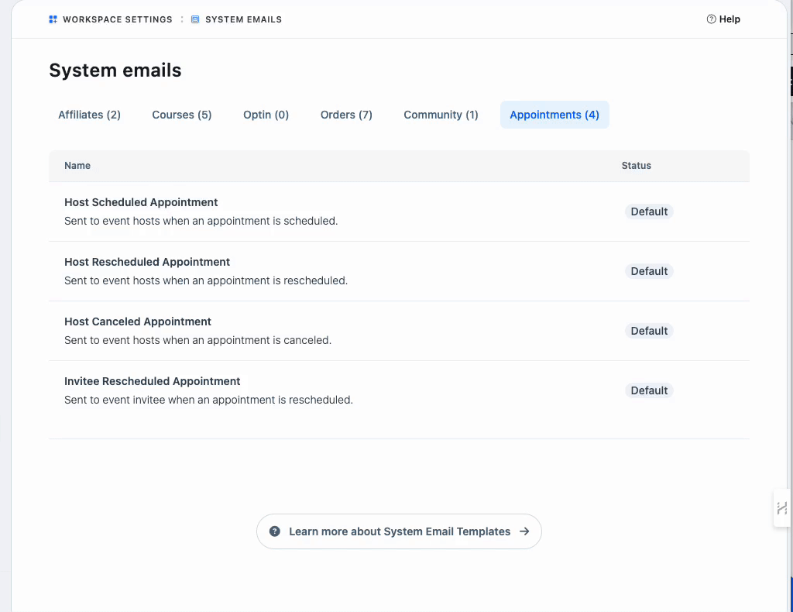Toggle the side panel handle on right edge
The height and width of the screenshot is (612, 793).
[781, 508]
